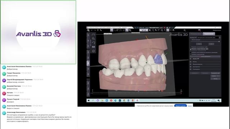Viewport: 230px width, 129px height.
Task: Open the position dropdown in right panel
Action: [208, 38]
